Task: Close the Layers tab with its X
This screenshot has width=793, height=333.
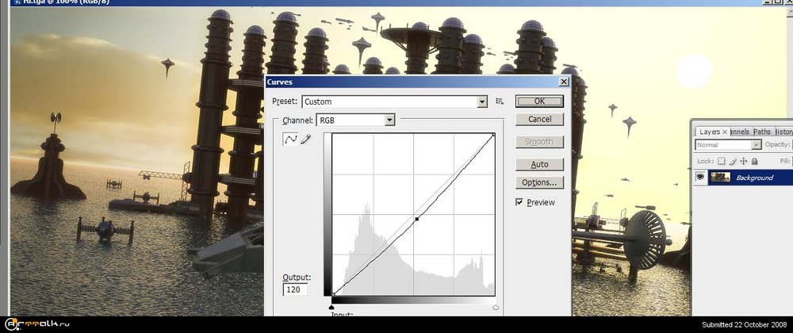Action: coord(725,132)
